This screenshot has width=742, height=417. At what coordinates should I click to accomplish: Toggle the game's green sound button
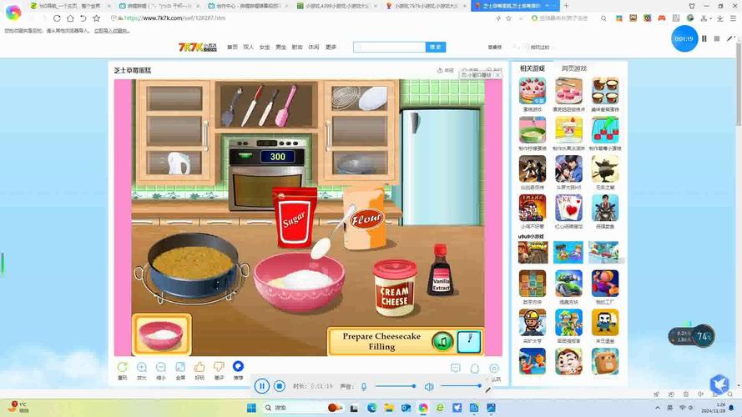point(442,340)
